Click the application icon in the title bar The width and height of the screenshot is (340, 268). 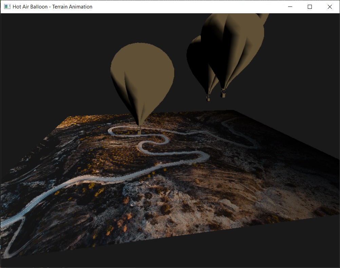pyautogui.click(x=7, y=7)
